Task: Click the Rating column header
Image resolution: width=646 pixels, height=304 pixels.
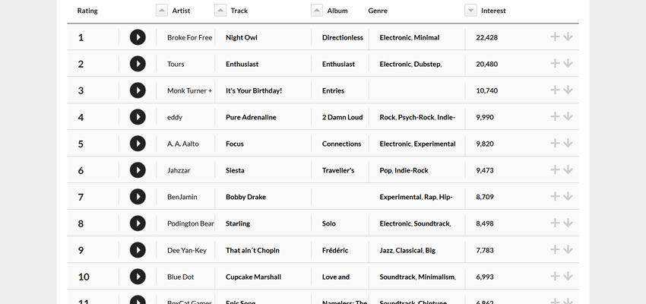Action: coord(87,11)
